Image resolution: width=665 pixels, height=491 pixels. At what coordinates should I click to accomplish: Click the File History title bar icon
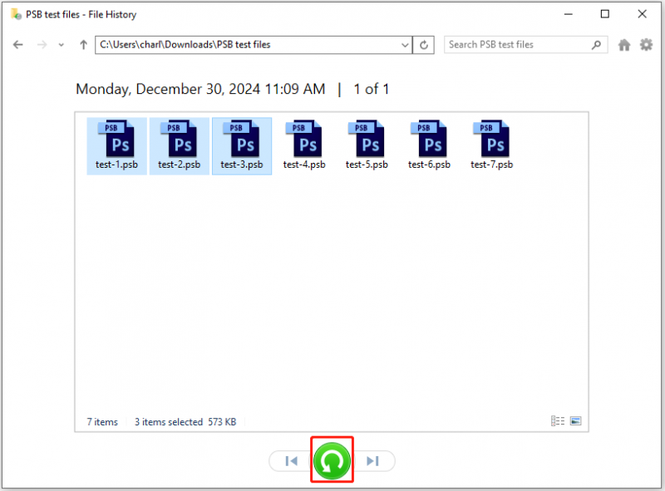(x=16, y=14)
